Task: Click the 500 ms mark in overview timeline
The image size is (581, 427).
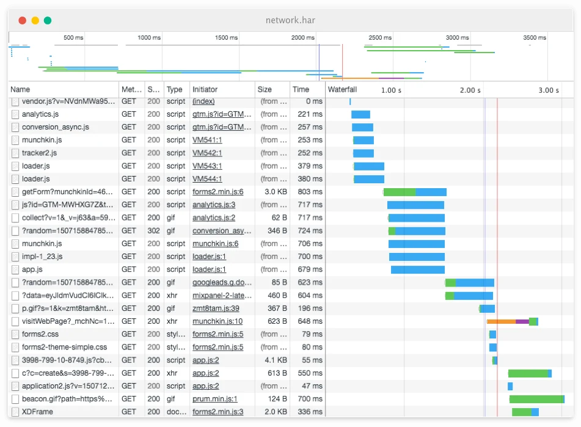Action: pyautogui.click(x=73, y=38)
